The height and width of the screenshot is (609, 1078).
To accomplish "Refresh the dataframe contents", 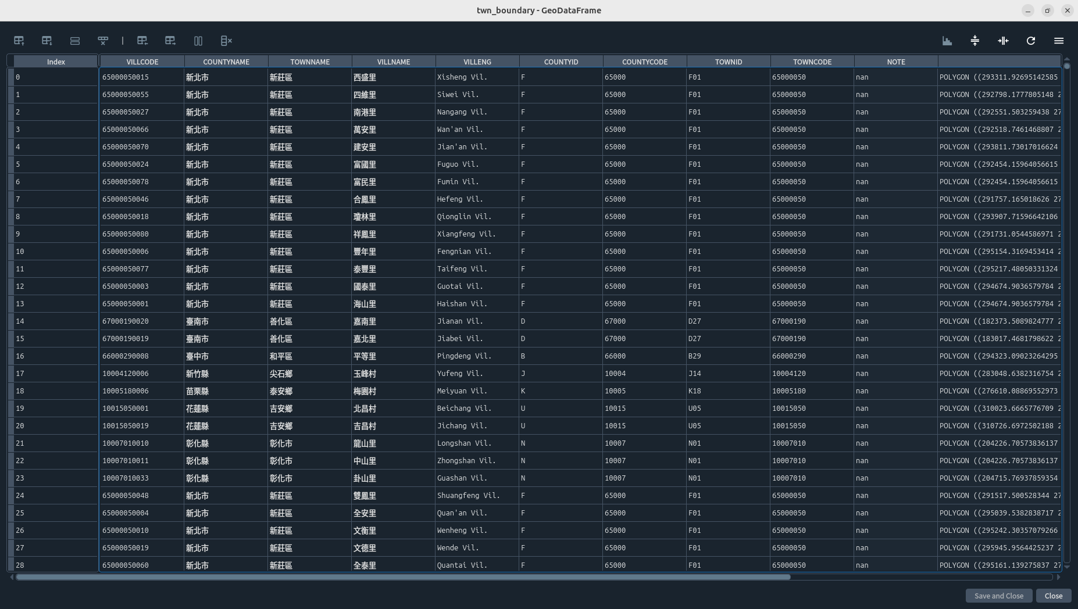I will click(1031, 41).
